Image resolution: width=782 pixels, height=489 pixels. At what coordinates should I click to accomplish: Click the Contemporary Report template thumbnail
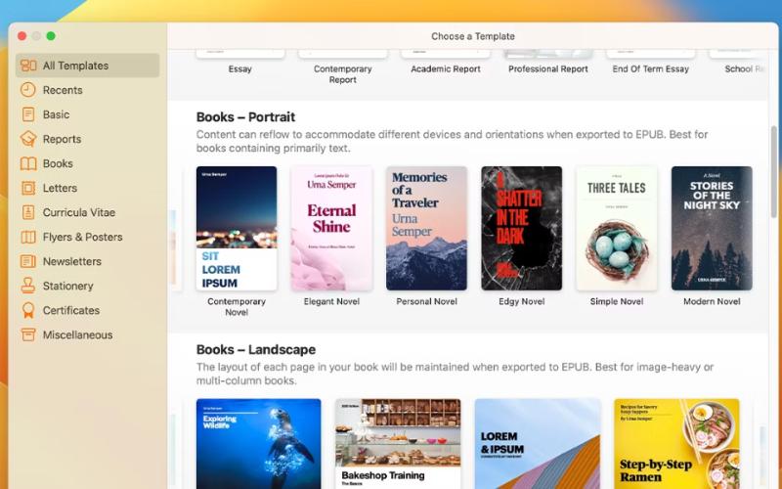tap(343, 54)
